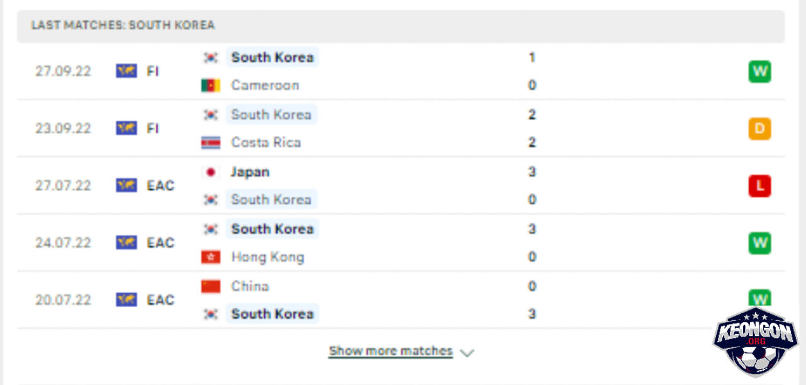Click the Japan flag icon
Image resolution: width=806 pixels, height=385 pixels.
[210, 172]
